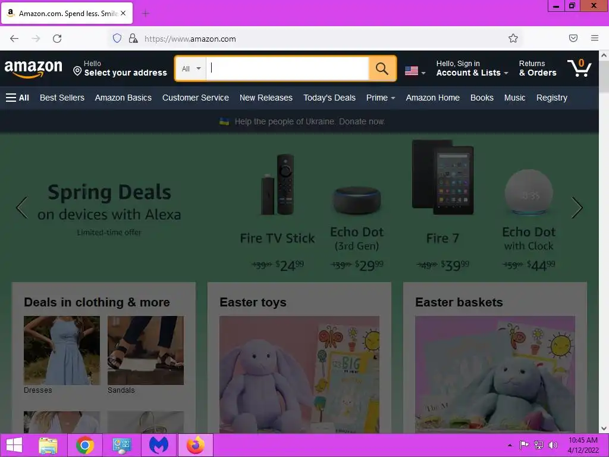Show the previous carousel slide

[x=22, y=208]
